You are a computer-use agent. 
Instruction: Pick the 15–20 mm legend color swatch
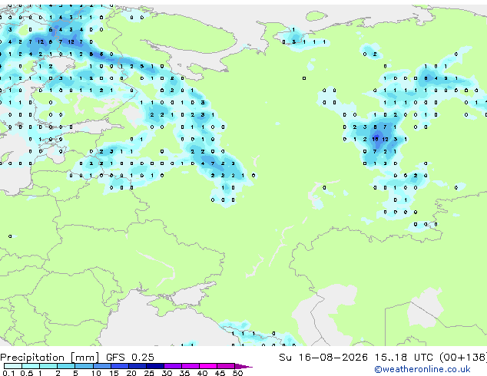pos(120,366)
